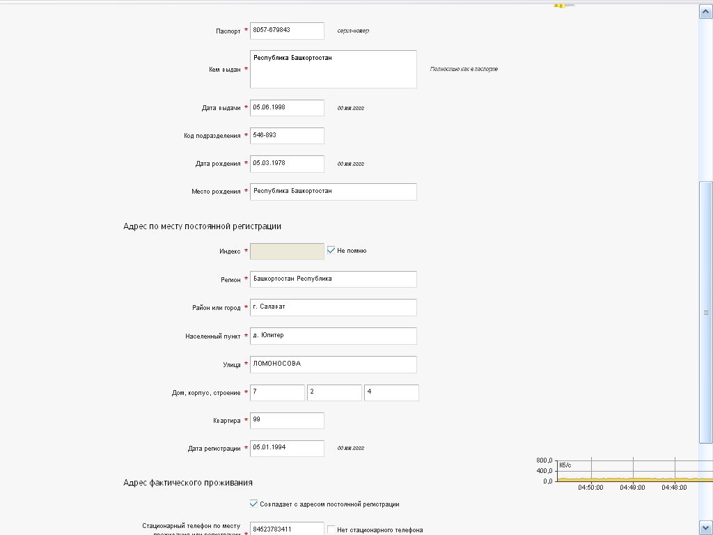Image resolution: width=713 pixels, height=535 pixels.
Task: Edit the 'Район или город' field
Action: point(333,307)
